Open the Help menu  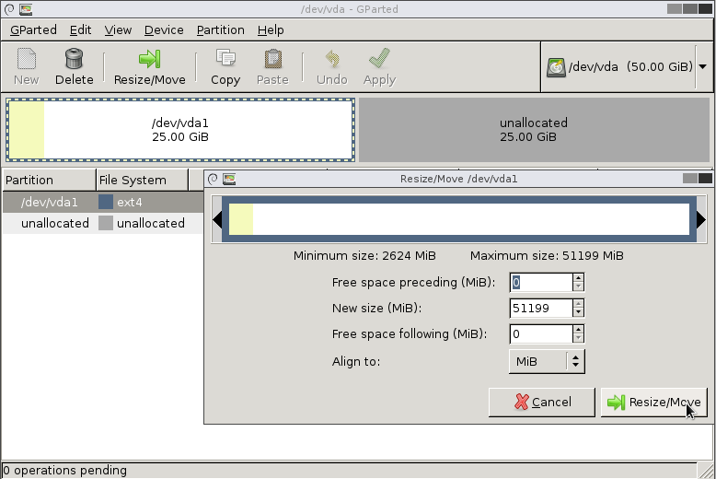271,30
